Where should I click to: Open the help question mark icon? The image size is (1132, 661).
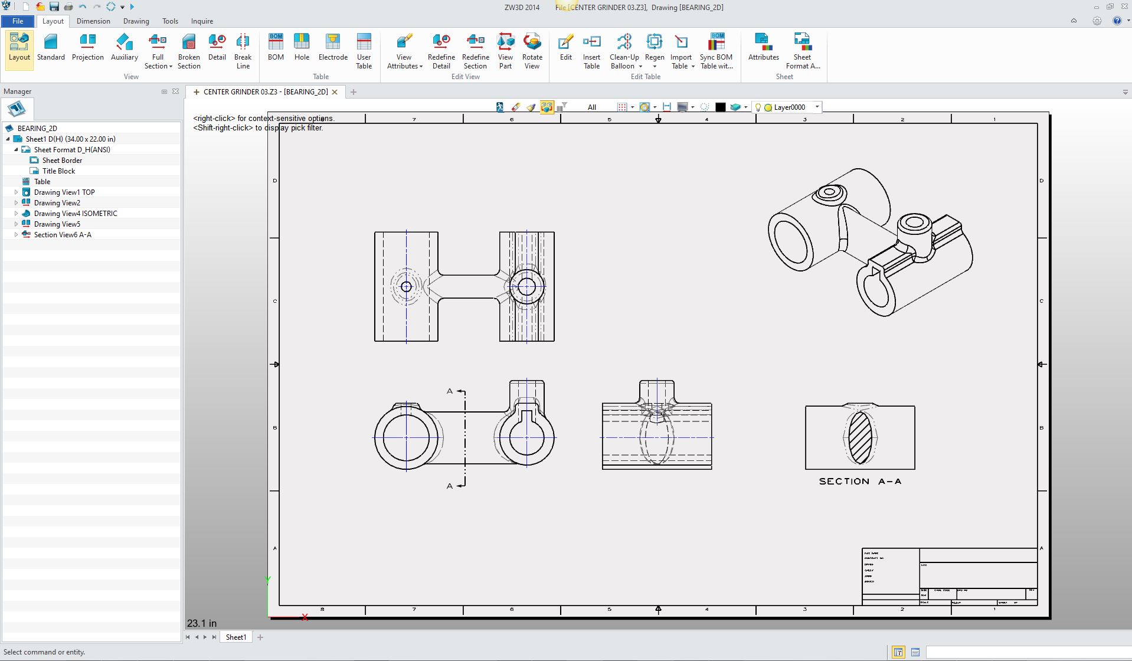point(1117,21)
